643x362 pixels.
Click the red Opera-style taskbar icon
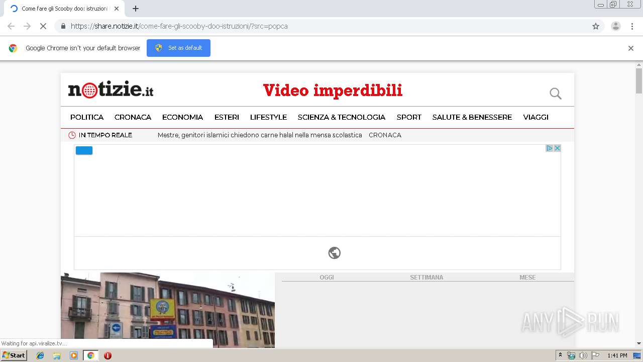tap(108, 355)
